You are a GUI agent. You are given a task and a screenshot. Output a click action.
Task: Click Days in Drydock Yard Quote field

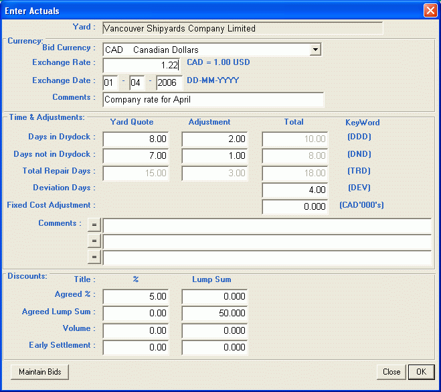coord(135,139)
